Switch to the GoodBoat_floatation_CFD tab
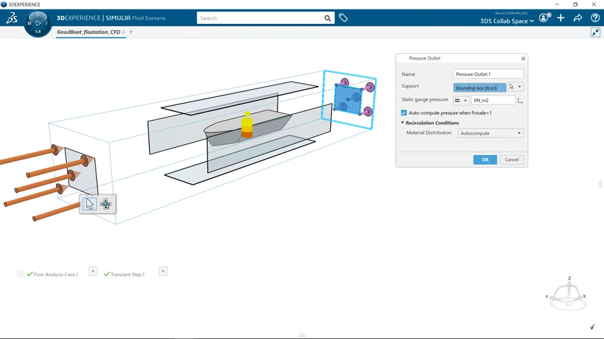Screen dimensions: 604x339 point(89,32)
